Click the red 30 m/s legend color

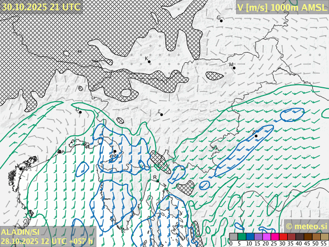(x=283, y=237)
